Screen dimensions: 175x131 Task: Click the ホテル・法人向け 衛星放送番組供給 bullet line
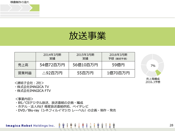pyautogui.click(x=52, y=107)
